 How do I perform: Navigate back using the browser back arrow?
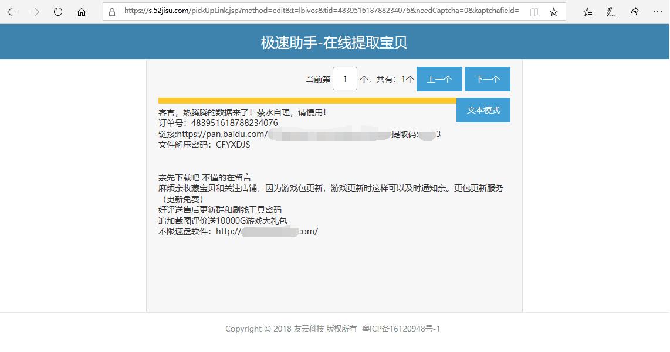[x=11, y=11]
